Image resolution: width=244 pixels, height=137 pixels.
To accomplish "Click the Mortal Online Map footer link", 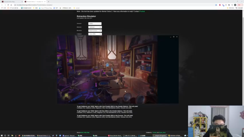I will [x=85, y=132].
